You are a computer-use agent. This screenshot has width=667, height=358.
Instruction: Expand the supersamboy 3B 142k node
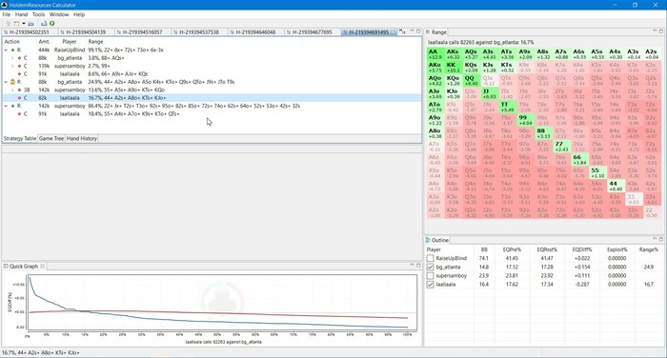pyautogui.click(x=12, y=89)
